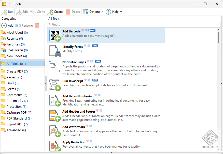Click Add Header and Footer icon
The image size is (223, 154).
[55, 116]
